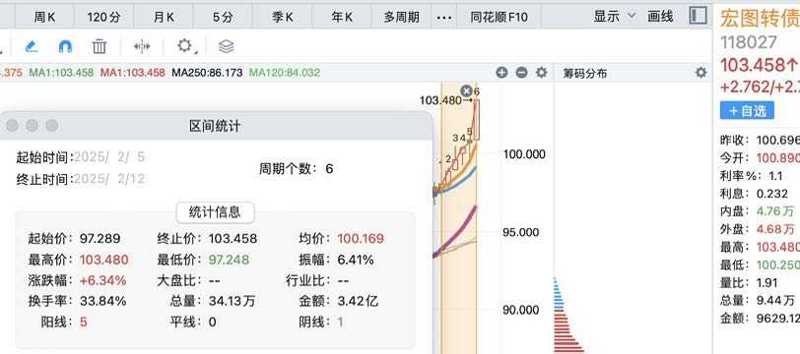Zoom in chart with plus icon

[501, 73]
